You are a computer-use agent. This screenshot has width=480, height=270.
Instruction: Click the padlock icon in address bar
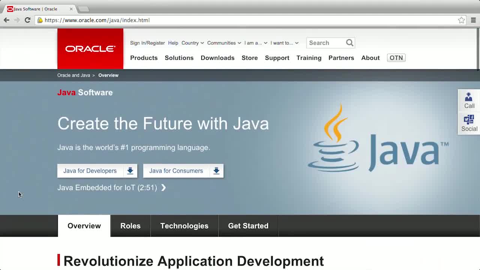pyautogui.click(x=40, y=20)
